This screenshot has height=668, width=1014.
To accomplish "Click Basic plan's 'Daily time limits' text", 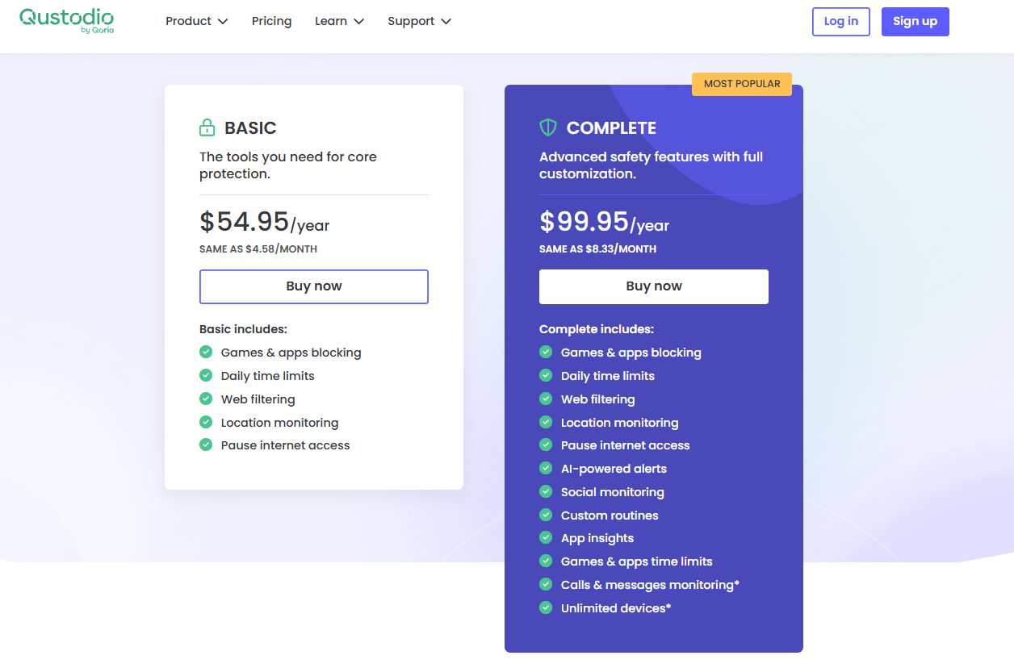I will point(268,376).
